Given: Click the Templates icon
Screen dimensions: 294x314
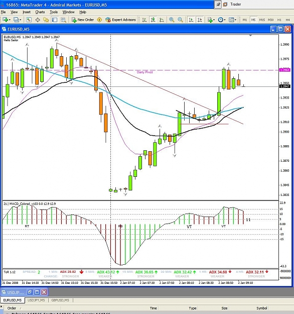Looking at the screenshot, I should 231,20.
